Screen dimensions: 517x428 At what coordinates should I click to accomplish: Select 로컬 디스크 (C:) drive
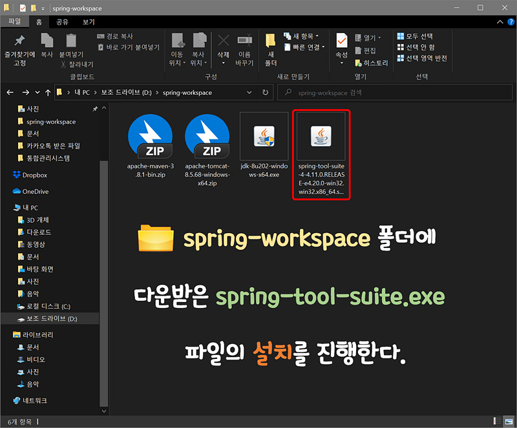pos(45,307)
